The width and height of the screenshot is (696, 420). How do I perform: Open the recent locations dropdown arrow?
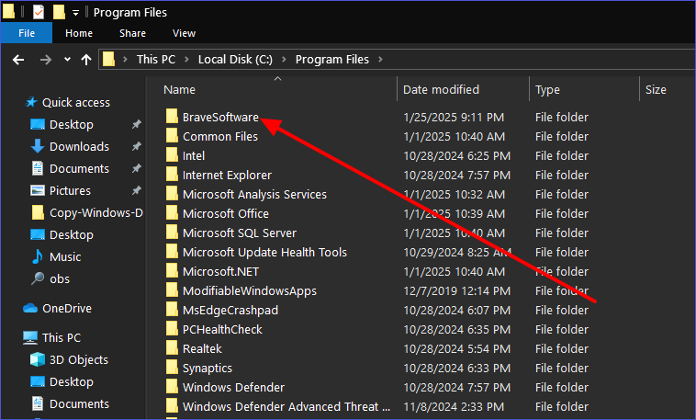click(x=67, y=59)
